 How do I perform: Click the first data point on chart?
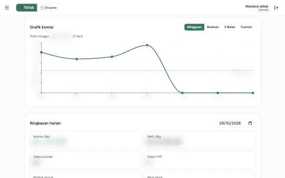pos(42,52)
